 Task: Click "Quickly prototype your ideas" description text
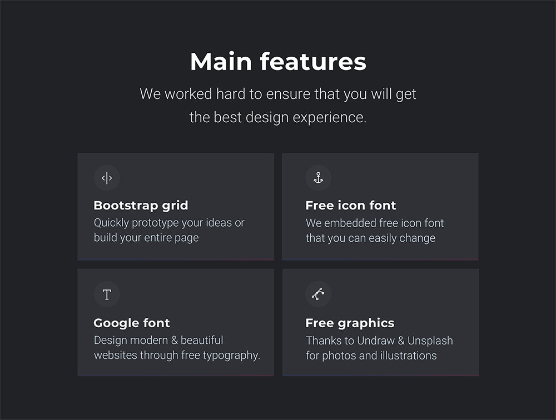click(x=169, y=223)
